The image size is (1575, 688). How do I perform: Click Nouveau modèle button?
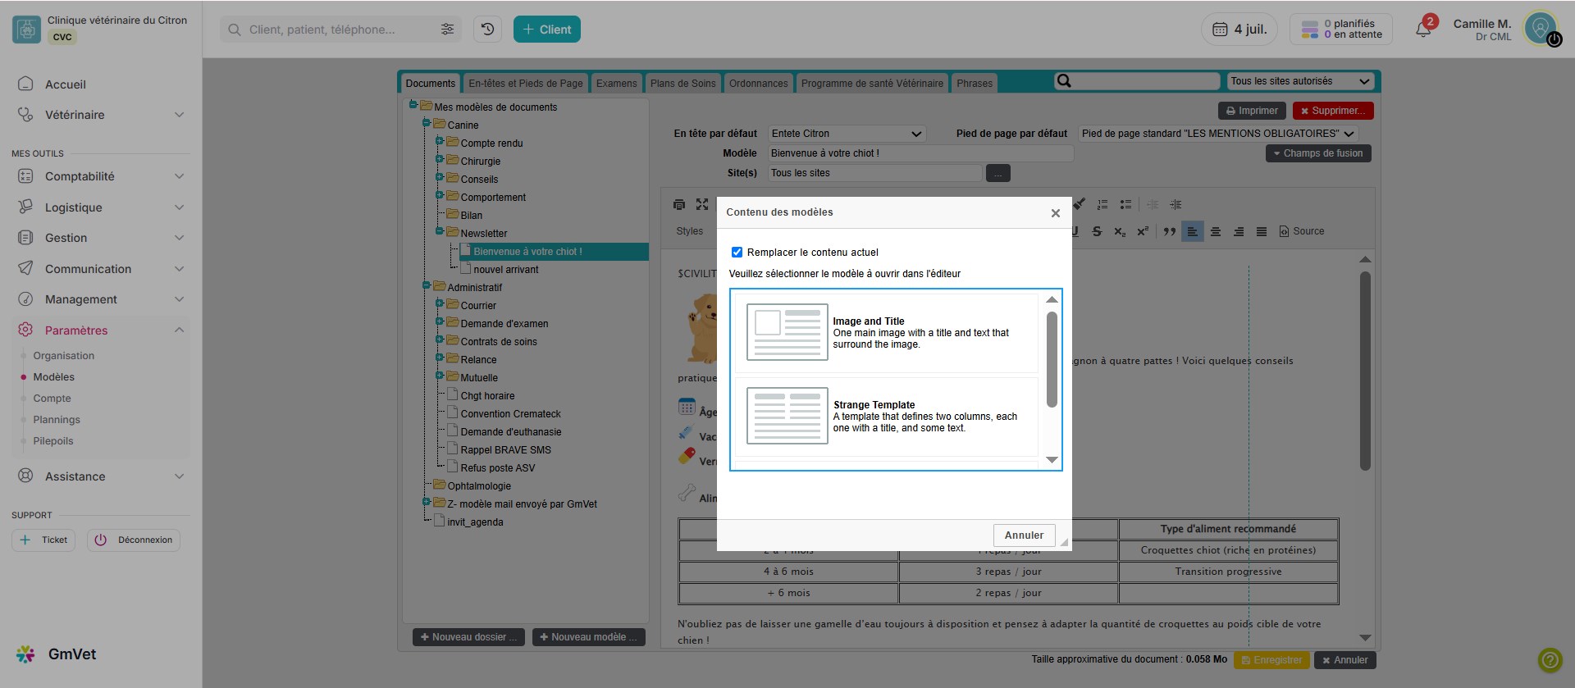(588, 637)
